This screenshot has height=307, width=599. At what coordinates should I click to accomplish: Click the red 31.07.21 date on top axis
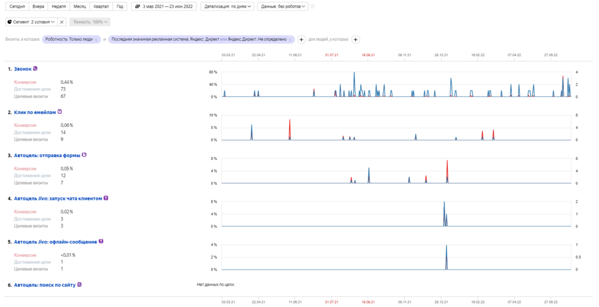(x=331, y=55)
